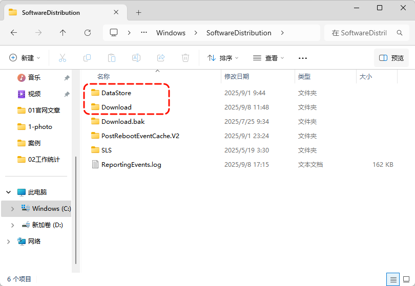Screen dimensions: 415x286
Task: Open 1-photo sidebar folder
Action: pos(35,126)
